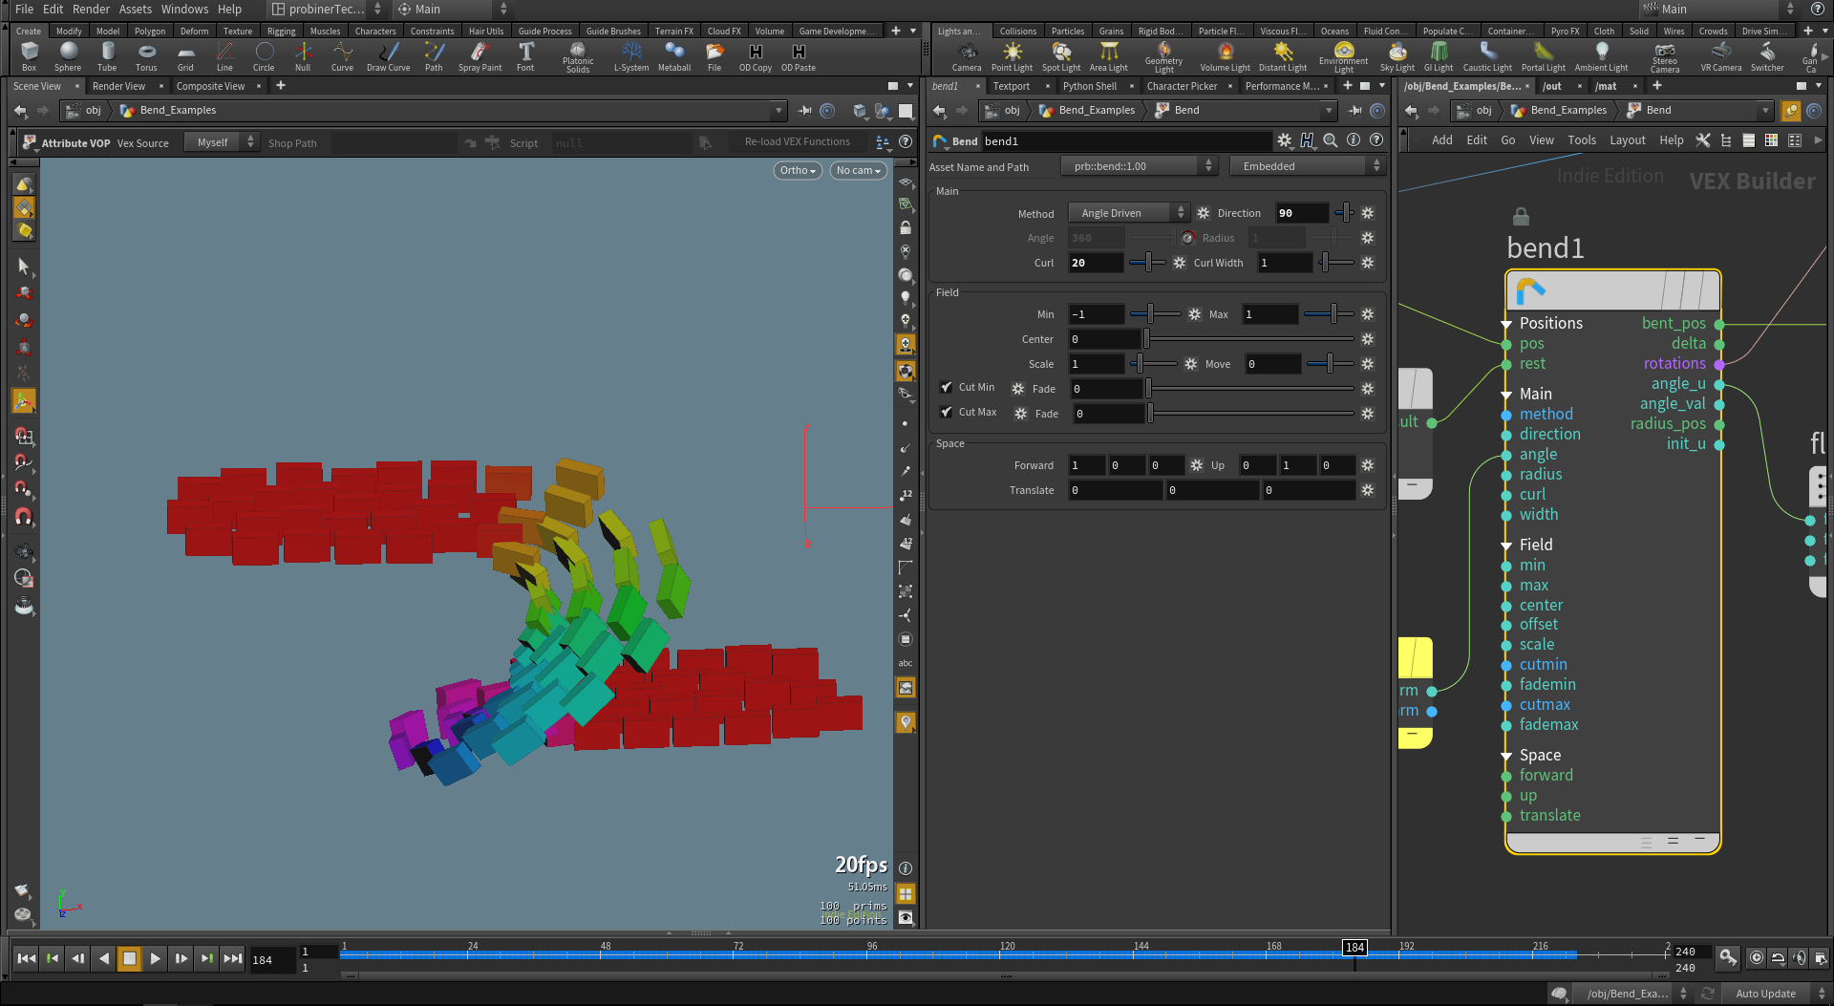Click the Spray Paint shelf tool
The height and width of the screenshot is (1006, 1834).
click(480, 55)
